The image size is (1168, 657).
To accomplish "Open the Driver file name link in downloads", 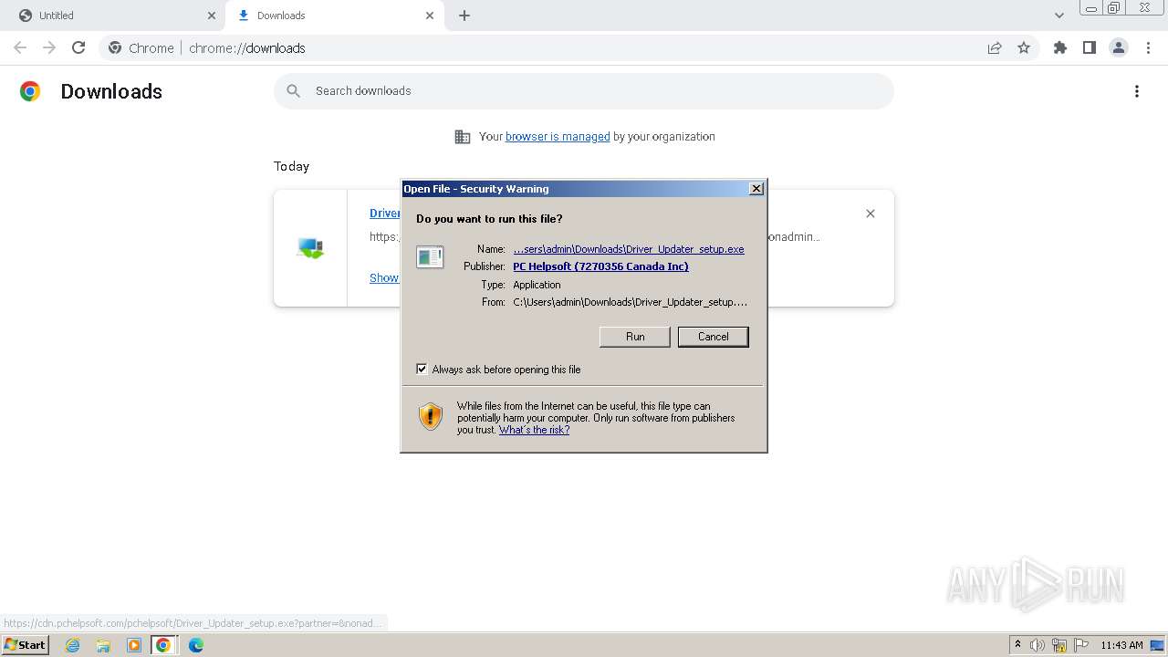I will (384, 214).
